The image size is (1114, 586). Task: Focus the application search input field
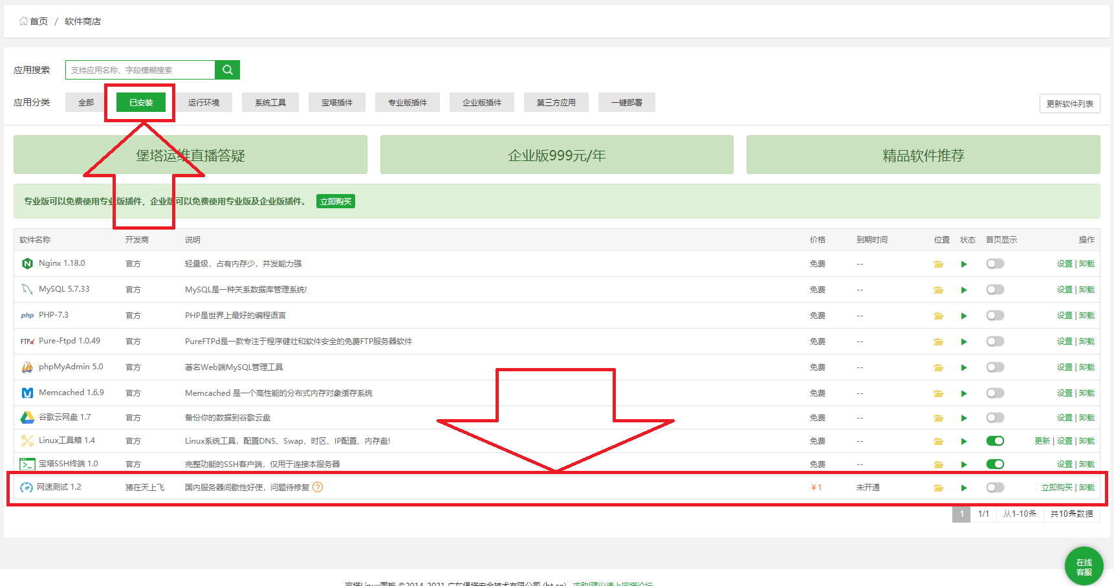pyautogui.click(x=140, y=70)
